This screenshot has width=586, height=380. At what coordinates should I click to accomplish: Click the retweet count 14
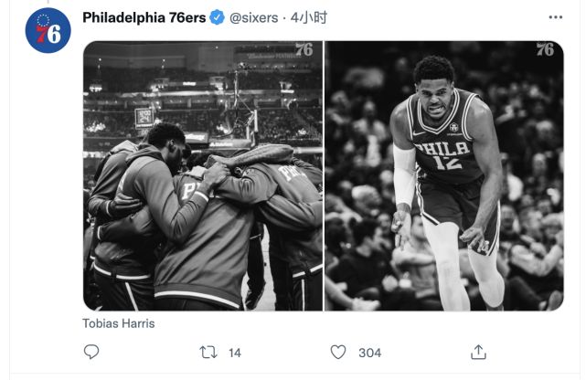point(235,353)
